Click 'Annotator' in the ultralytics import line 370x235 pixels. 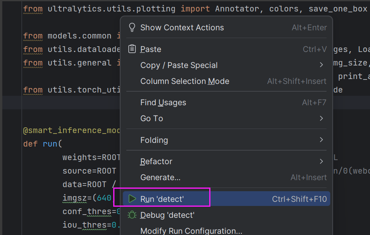point(235,9)
